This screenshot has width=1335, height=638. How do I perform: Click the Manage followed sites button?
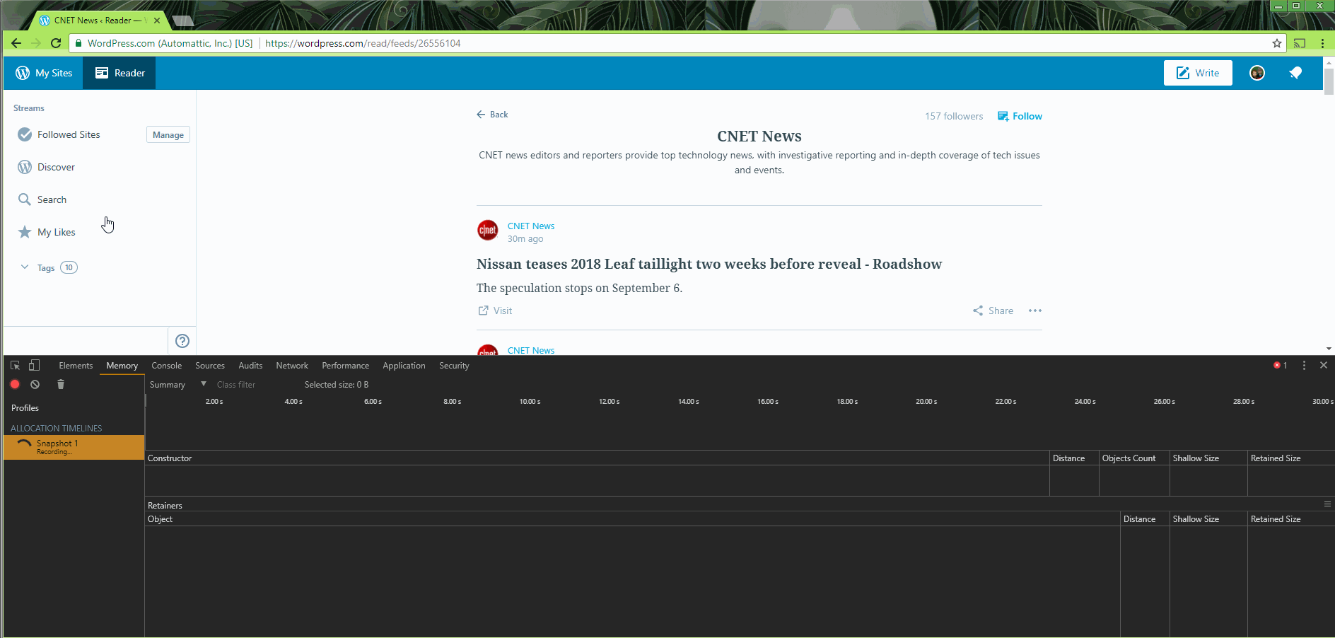[x=168, y=134]
